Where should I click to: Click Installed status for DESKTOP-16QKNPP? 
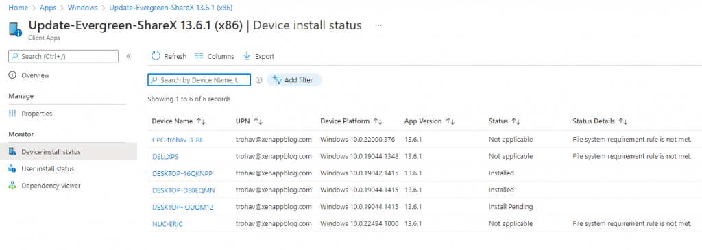click(501, 173)
